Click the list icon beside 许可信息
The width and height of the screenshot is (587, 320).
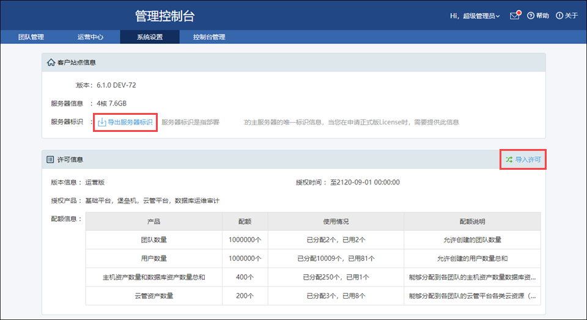pyautogui.click(x=51, y=159)
